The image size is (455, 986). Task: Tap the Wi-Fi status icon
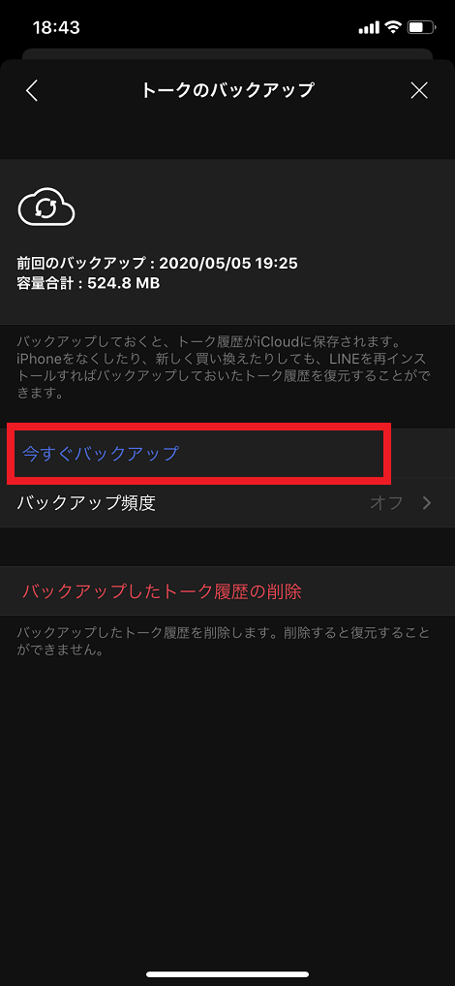393,28
